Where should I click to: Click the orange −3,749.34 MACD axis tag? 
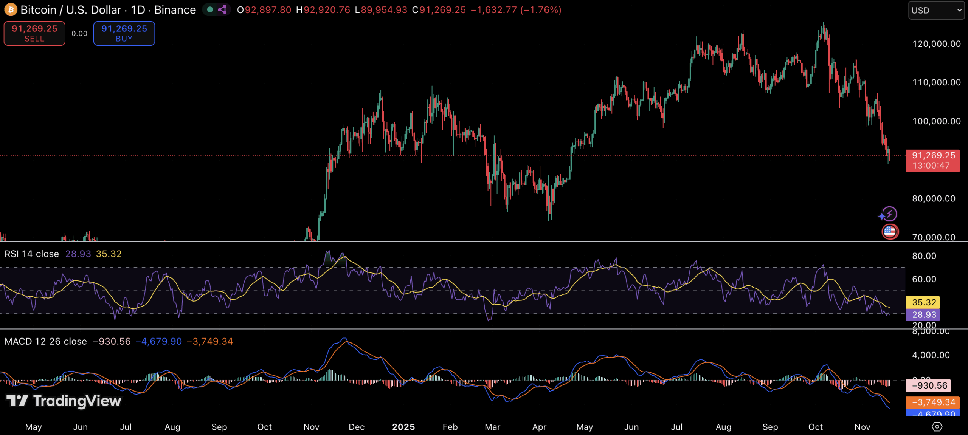click(933, 402)
